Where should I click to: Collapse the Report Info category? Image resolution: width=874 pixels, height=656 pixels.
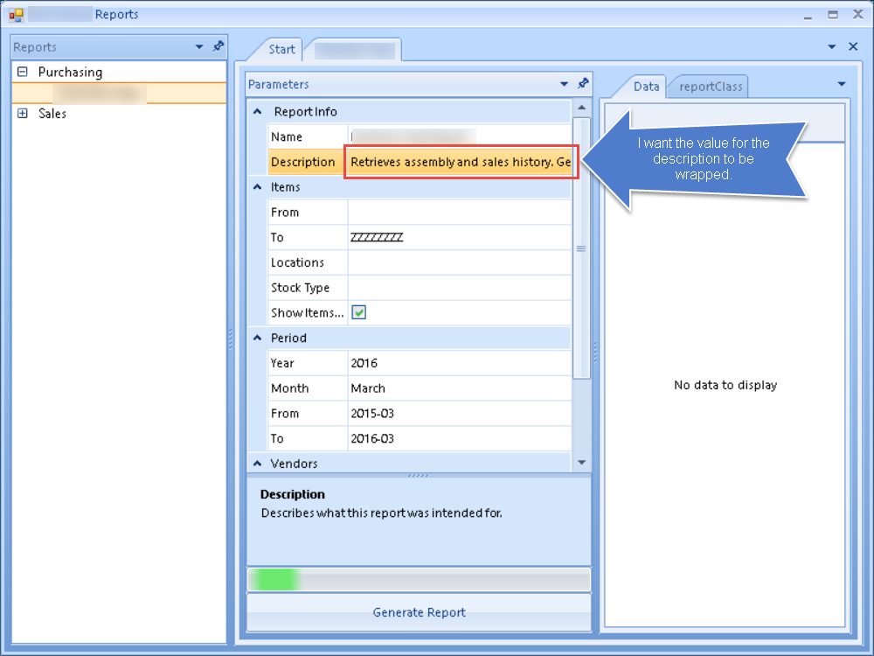click(x=258, y=112)
